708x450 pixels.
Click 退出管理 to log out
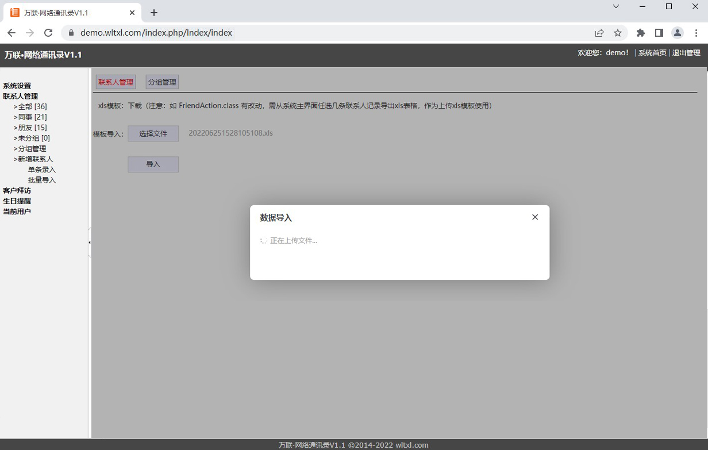686,53
